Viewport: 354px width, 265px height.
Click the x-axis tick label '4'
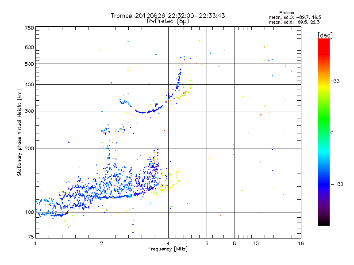pyautogui.click(x=168, y=243)
